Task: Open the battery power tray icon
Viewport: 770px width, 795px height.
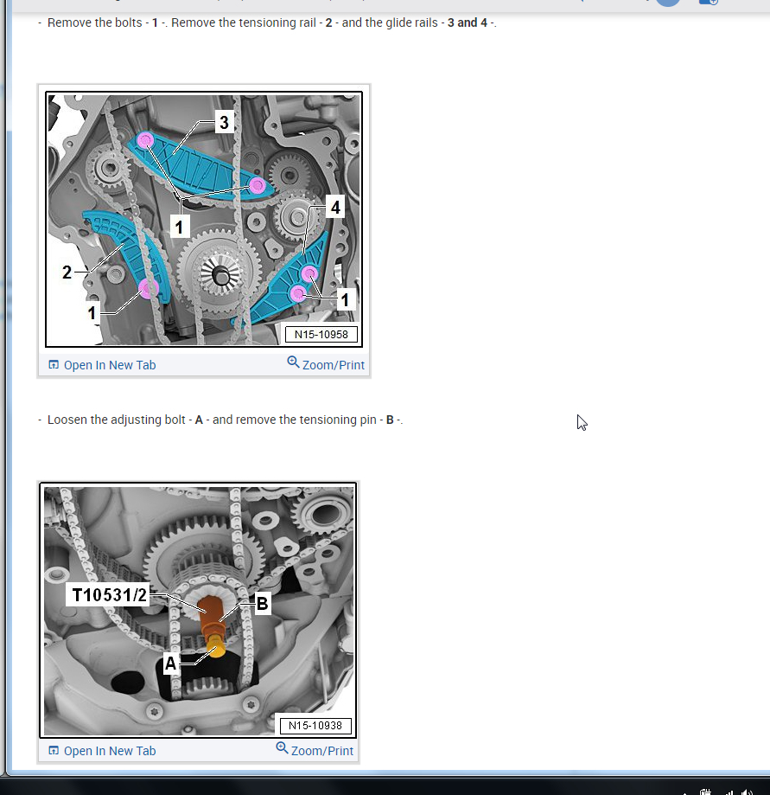Action: [706, 792]
